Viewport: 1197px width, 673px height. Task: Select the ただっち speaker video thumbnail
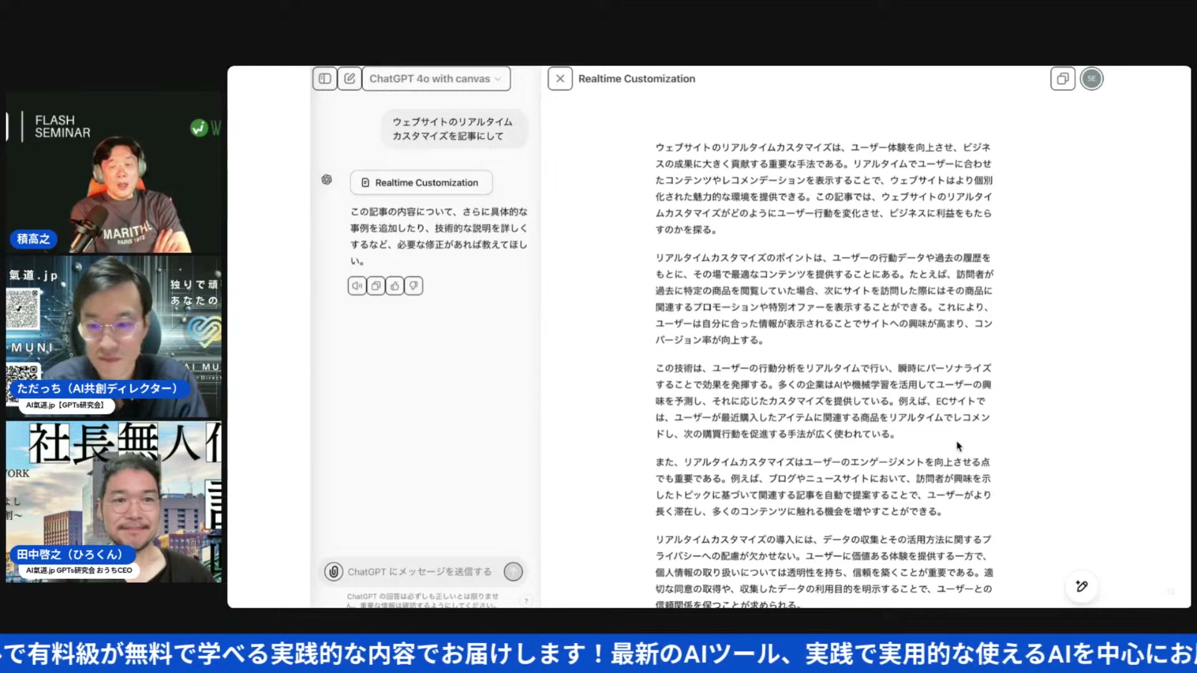[113, 336]
